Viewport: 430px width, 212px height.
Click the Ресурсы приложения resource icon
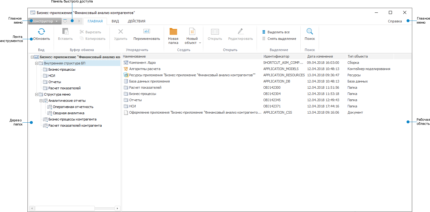(126, 75)
